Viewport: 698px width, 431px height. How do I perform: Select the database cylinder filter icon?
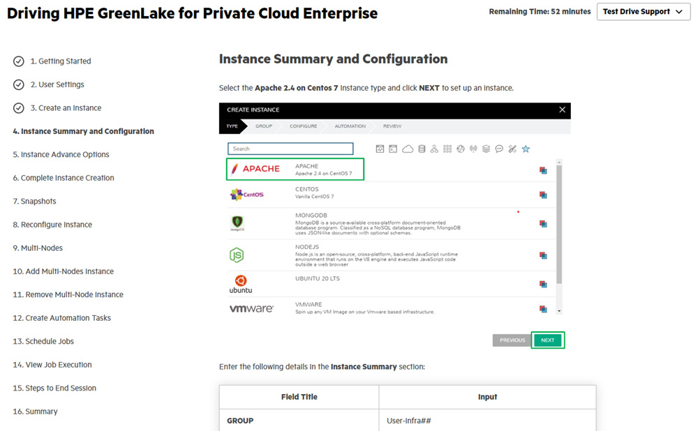[422, 149]
